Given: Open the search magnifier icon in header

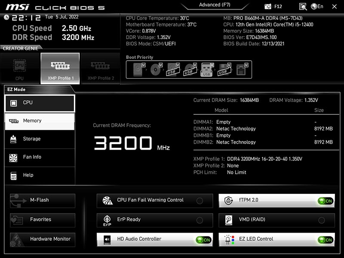Looking at the screenshot, I should [303, 6].
